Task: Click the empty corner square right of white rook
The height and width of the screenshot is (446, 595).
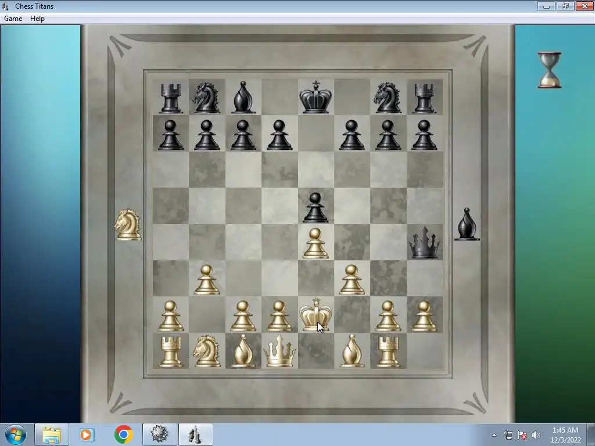Action: pyautogui.click(x=425, y=351)
